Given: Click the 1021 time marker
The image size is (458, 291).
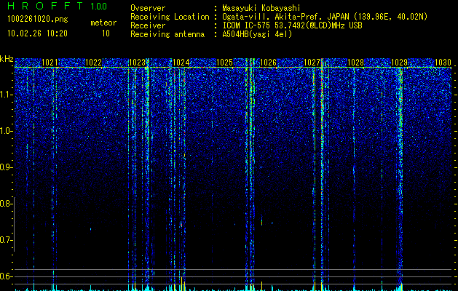Looking at the screenshot, I should coord(50,62).
